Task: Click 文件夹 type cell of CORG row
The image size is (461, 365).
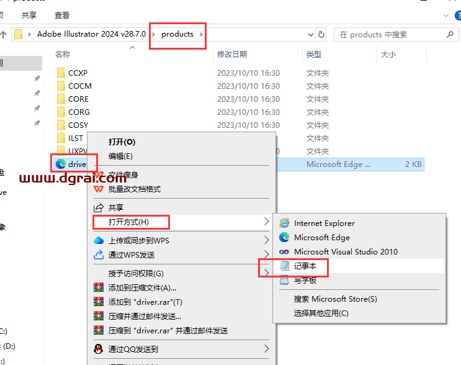Action: pos(318,112)
